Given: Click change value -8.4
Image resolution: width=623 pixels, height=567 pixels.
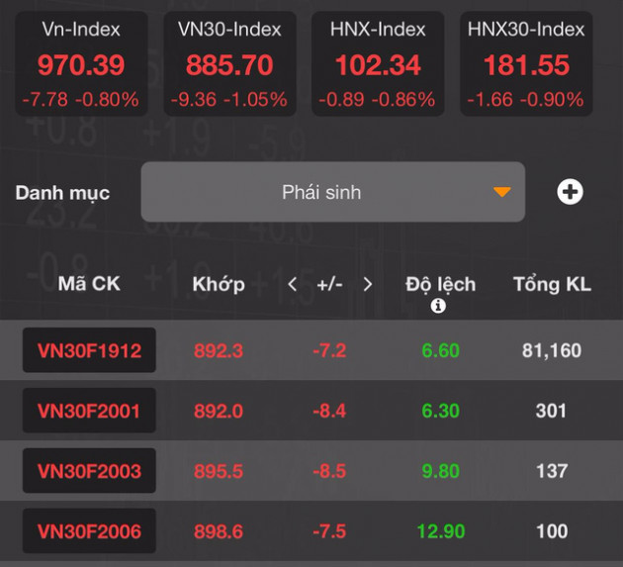Looking at the screenshot, I should pos(329,411).
